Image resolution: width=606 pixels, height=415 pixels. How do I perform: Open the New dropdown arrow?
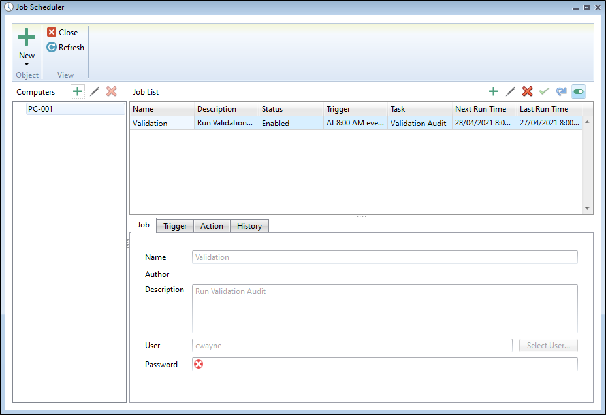27,64
